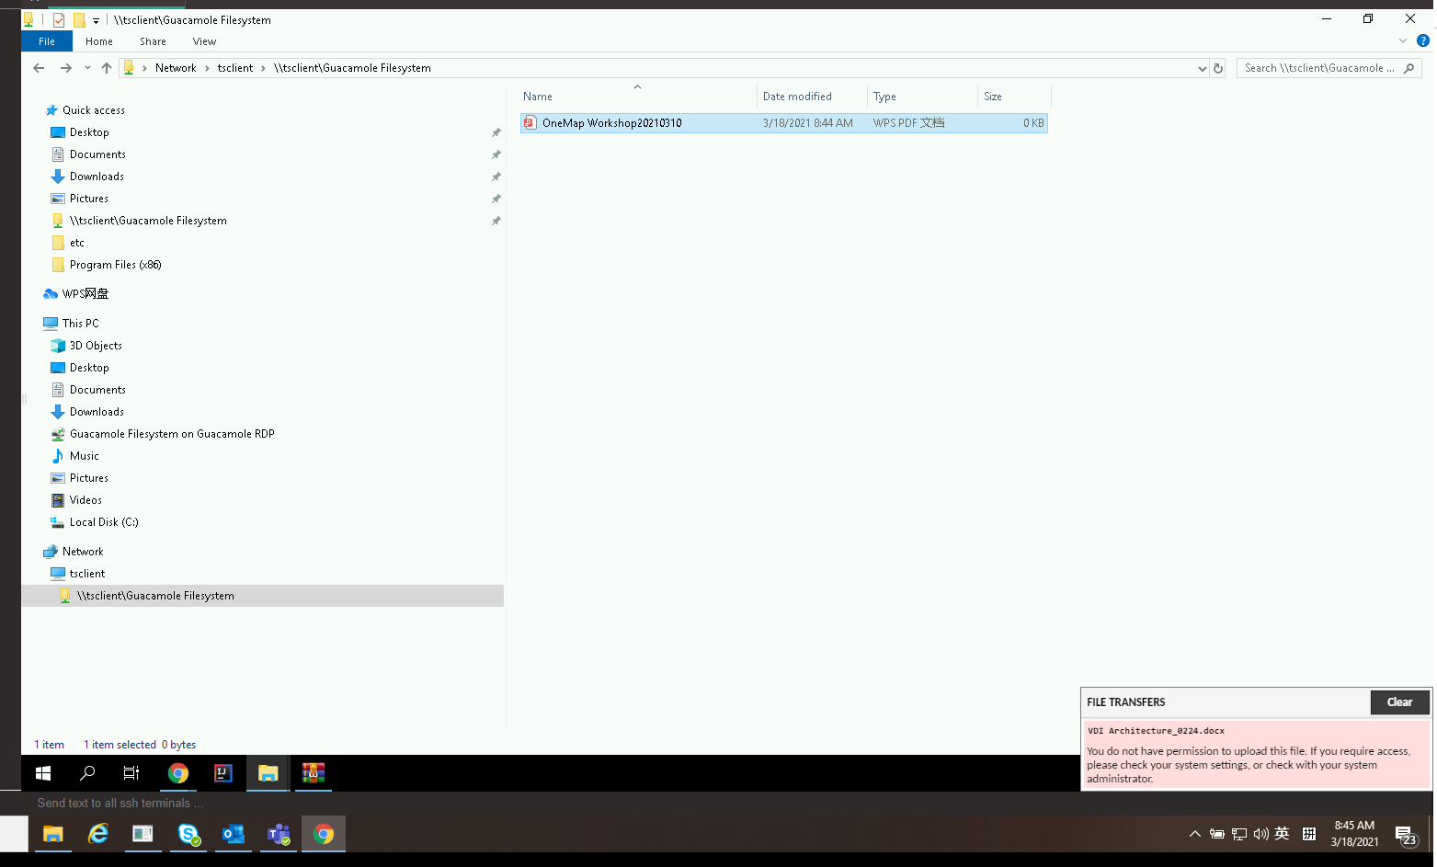Refresh the current folder view

coord(1218,68)
